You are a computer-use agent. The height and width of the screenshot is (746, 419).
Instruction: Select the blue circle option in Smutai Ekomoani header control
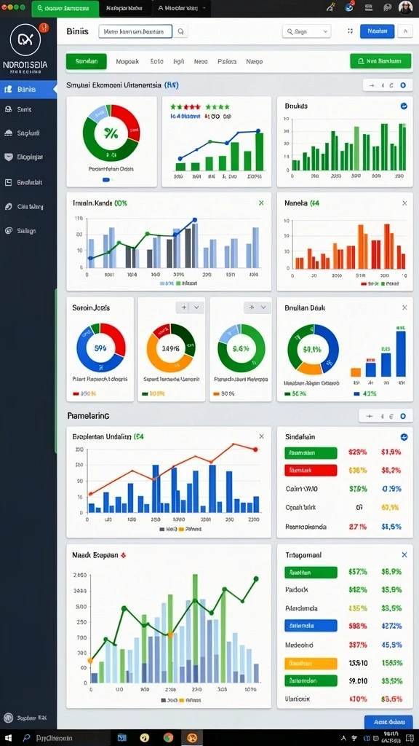click(403, 86)
